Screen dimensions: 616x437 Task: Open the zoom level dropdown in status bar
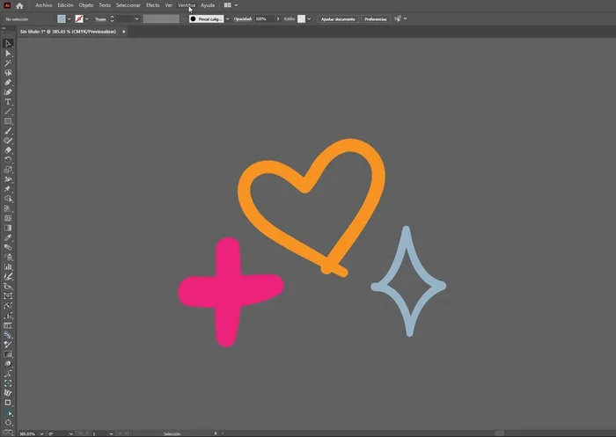(41, 433)
